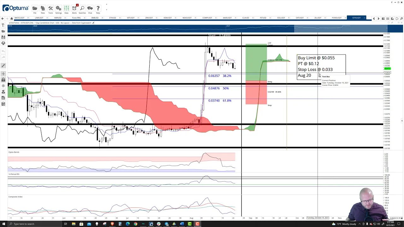
Task: Open the grid tile layout icon
Action: pos(388,19)
